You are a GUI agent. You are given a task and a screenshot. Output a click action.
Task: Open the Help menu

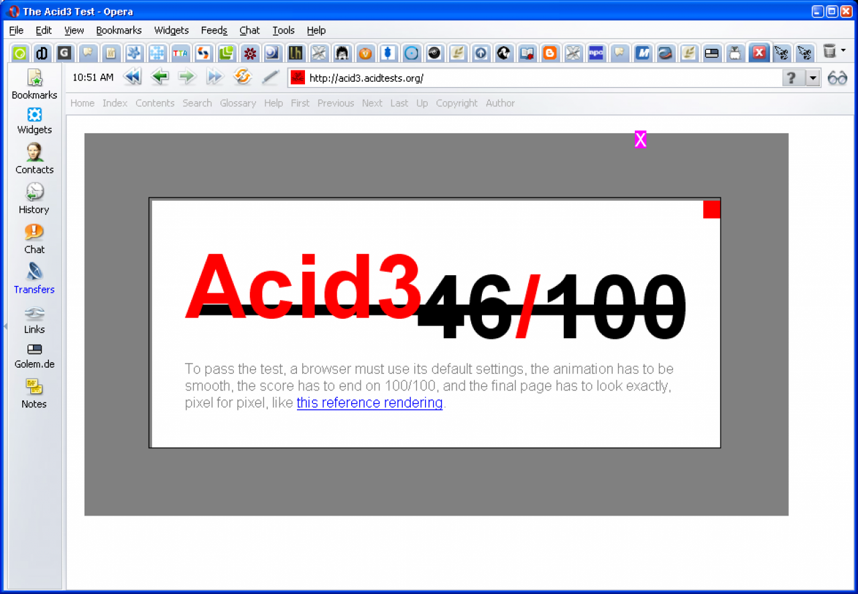coord(316,30)
